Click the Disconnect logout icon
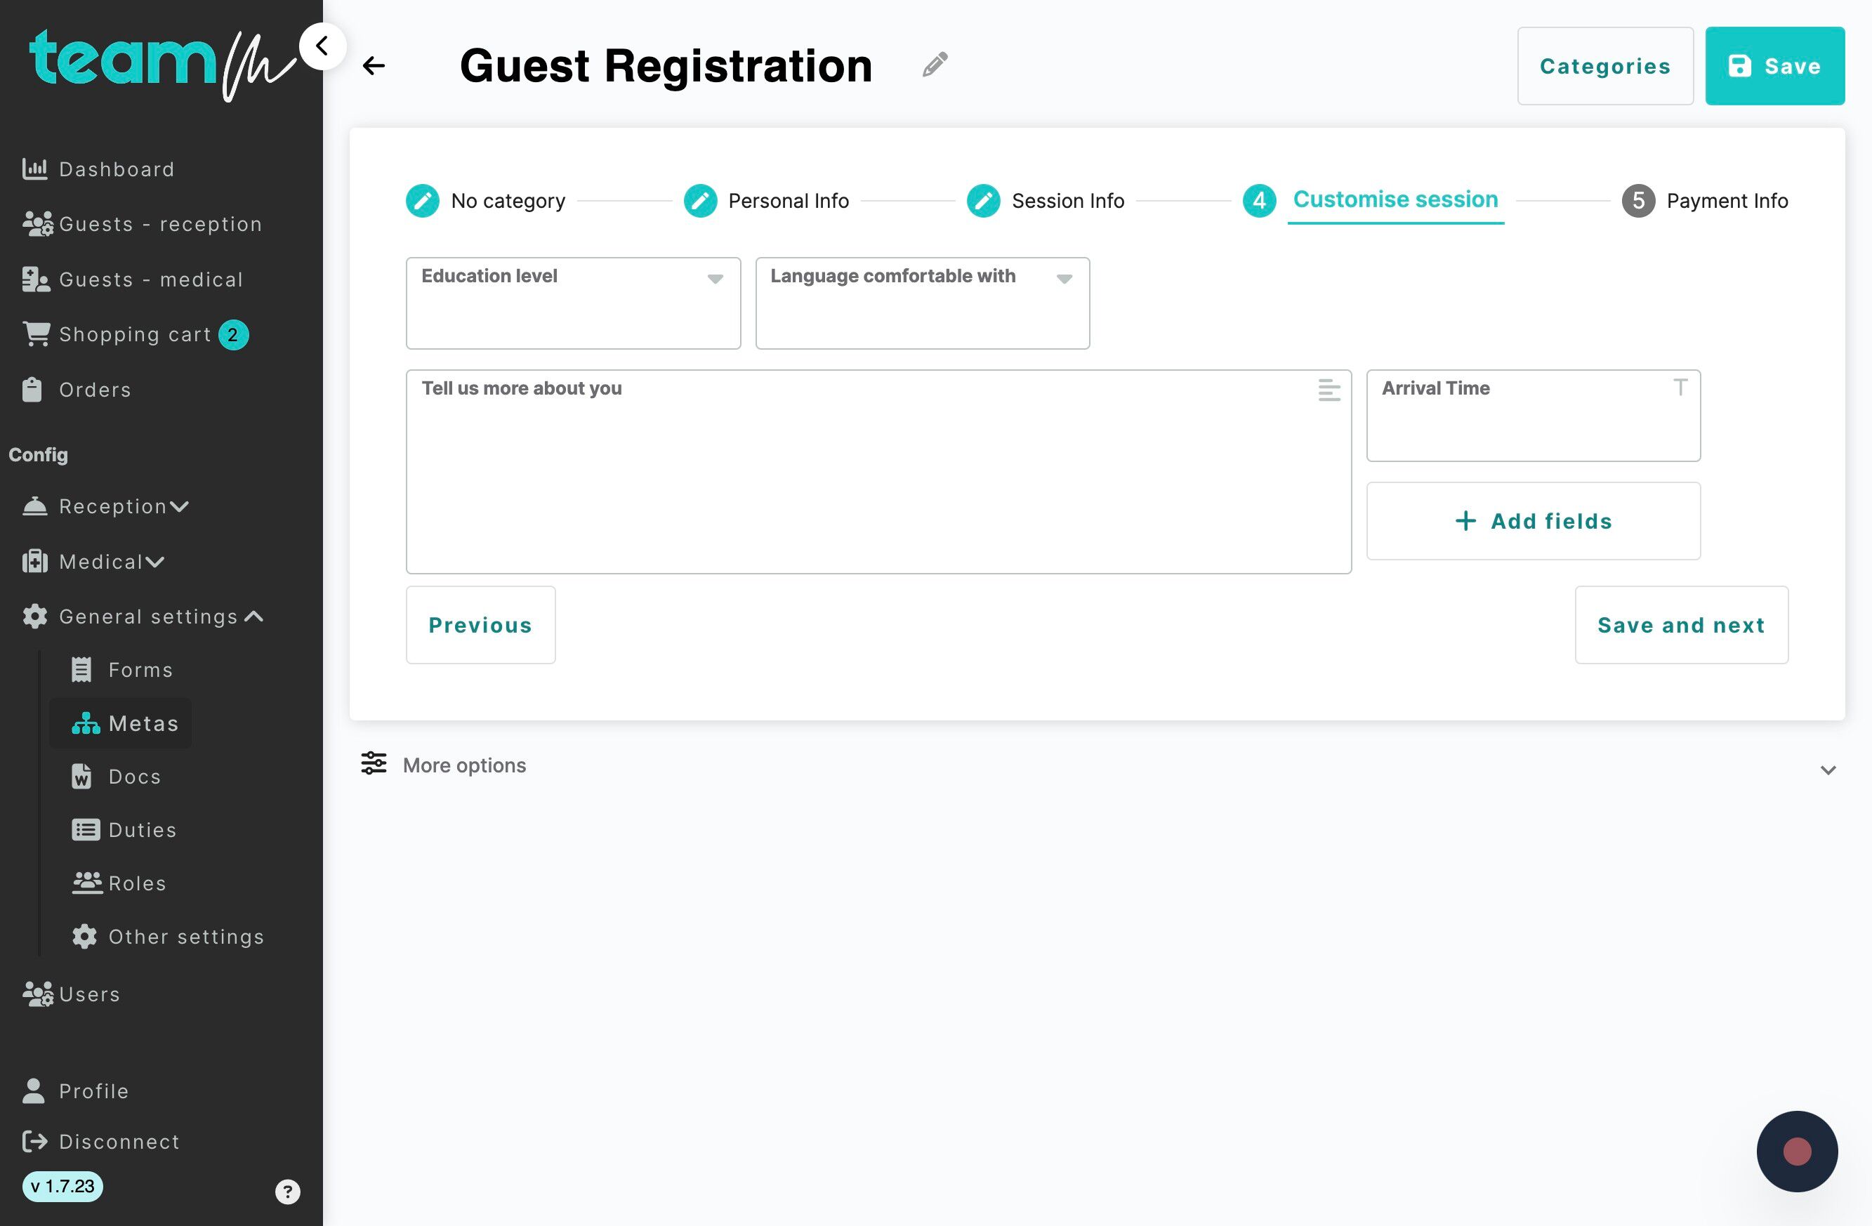The width and height of the screenshot is (1872, 1226). 34,1141
